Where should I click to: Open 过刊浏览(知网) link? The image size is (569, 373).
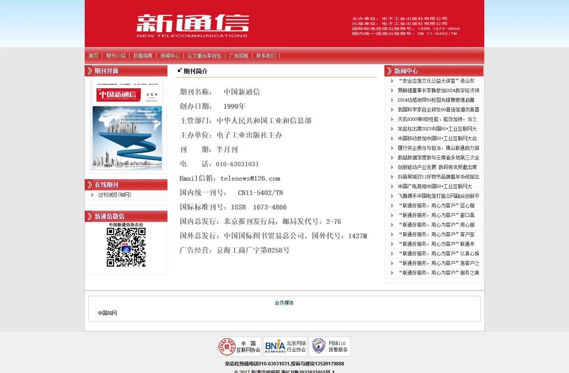pos(114,195)
